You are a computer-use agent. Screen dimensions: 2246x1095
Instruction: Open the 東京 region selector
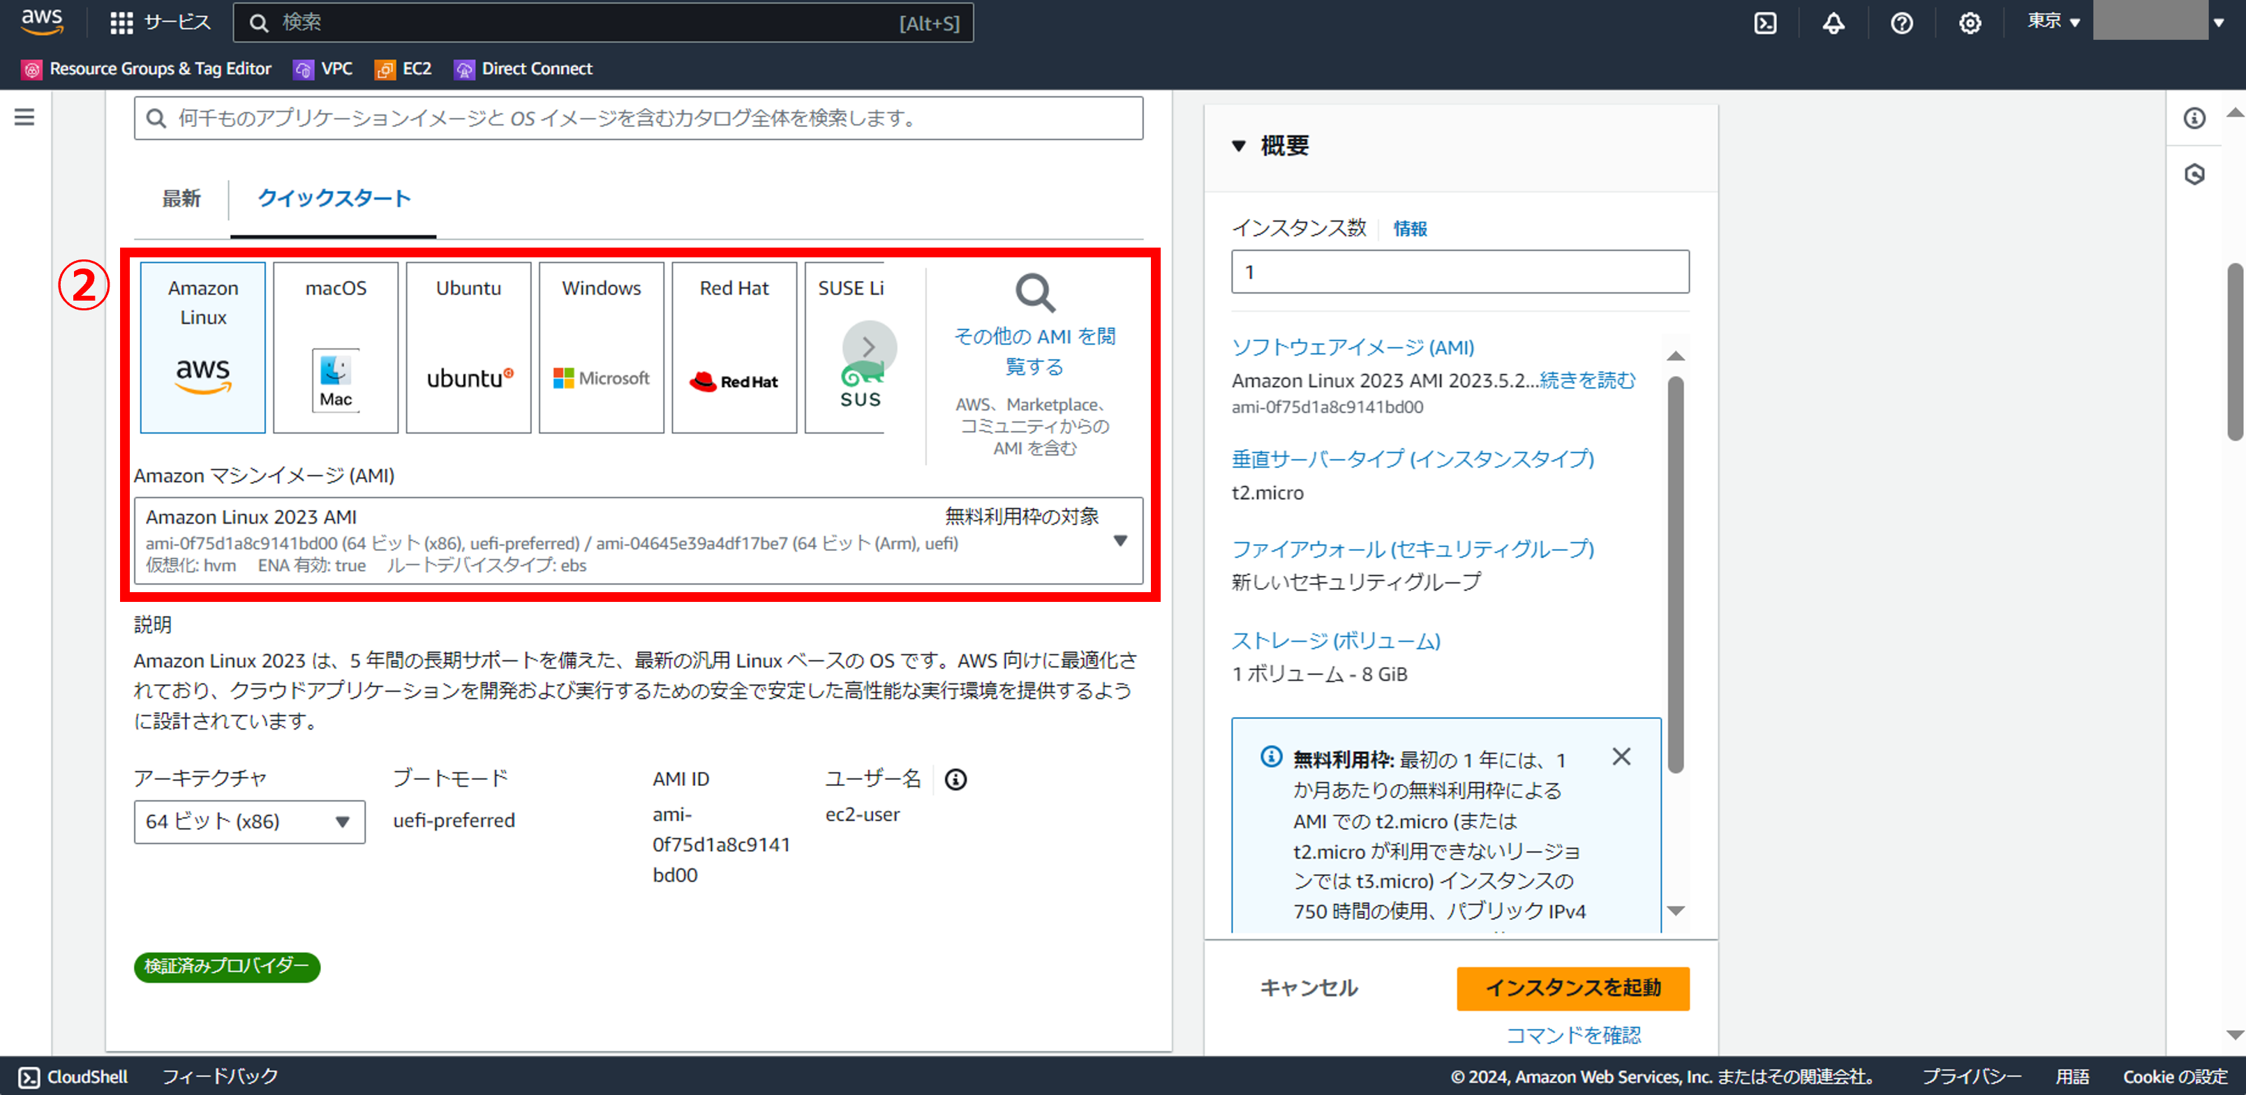click(x=2053, y=22)
